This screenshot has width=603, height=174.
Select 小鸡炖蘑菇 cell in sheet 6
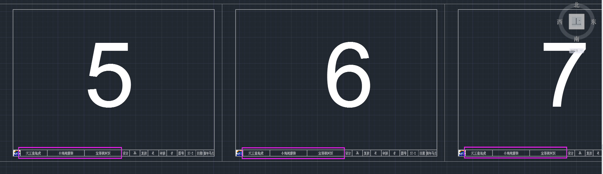289,153
